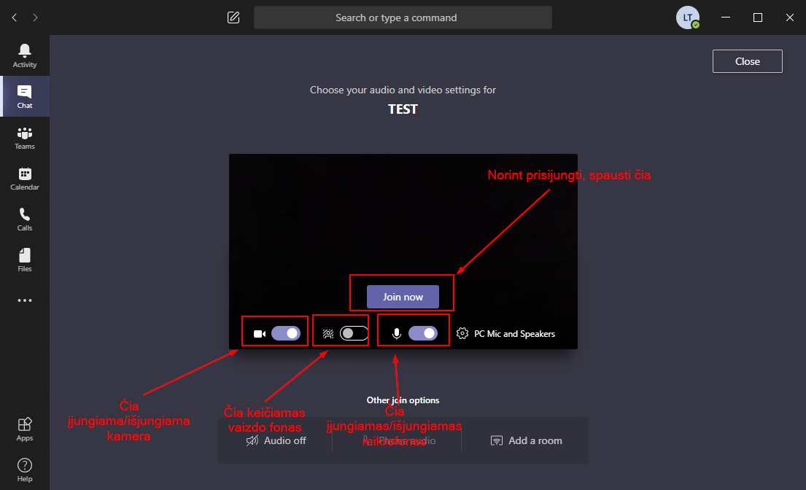Open PC Mic and Speakers settings
806x490 pixels.
[514, 334]
